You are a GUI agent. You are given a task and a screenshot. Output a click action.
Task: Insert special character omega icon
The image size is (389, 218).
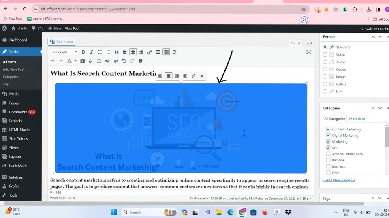click(x=99, y=61)
